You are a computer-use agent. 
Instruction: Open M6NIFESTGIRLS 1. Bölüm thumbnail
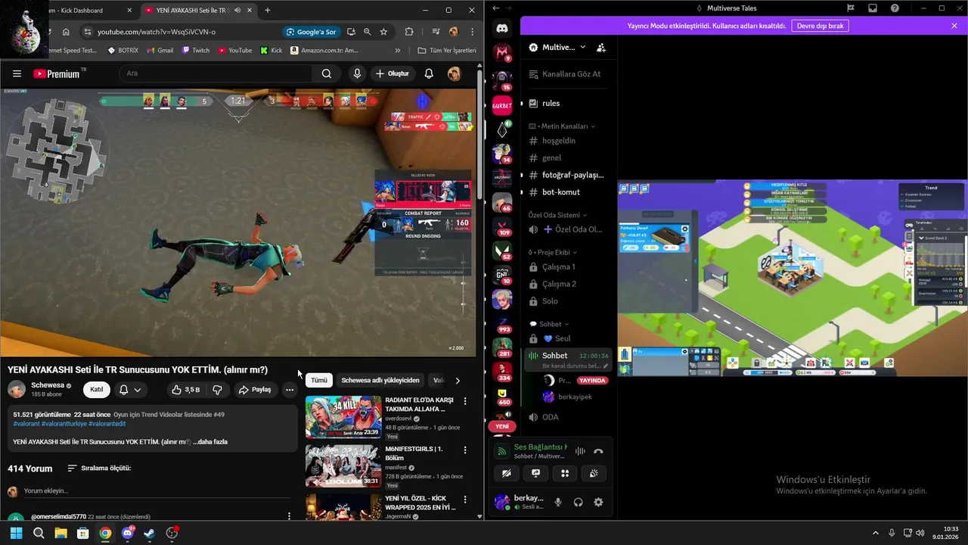coord(343,466)
